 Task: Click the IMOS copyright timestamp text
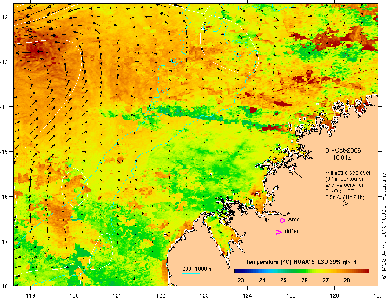click(384, 226)
